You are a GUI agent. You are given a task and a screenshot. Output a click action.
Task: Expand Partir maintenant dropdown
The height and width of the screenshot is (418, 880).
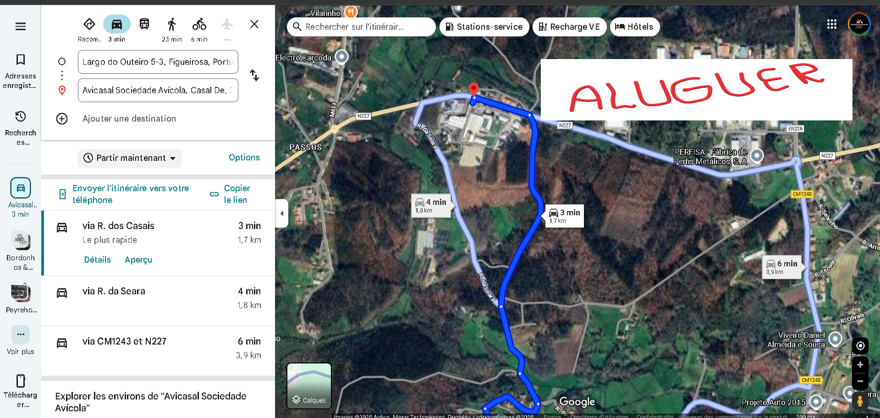[x=130, y=158]
